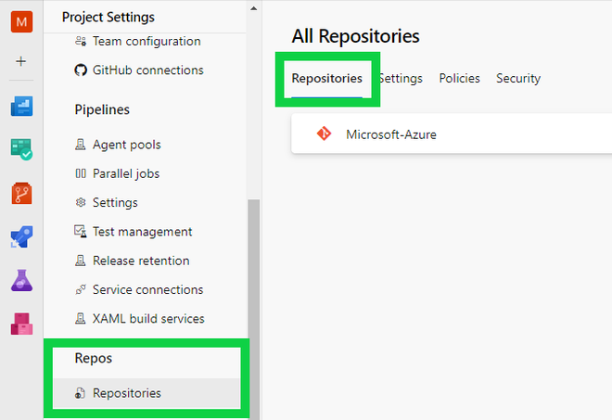Open Azure Artifacts sidebar icon
This screenshot has height=420, width=612.
point(21,324)
